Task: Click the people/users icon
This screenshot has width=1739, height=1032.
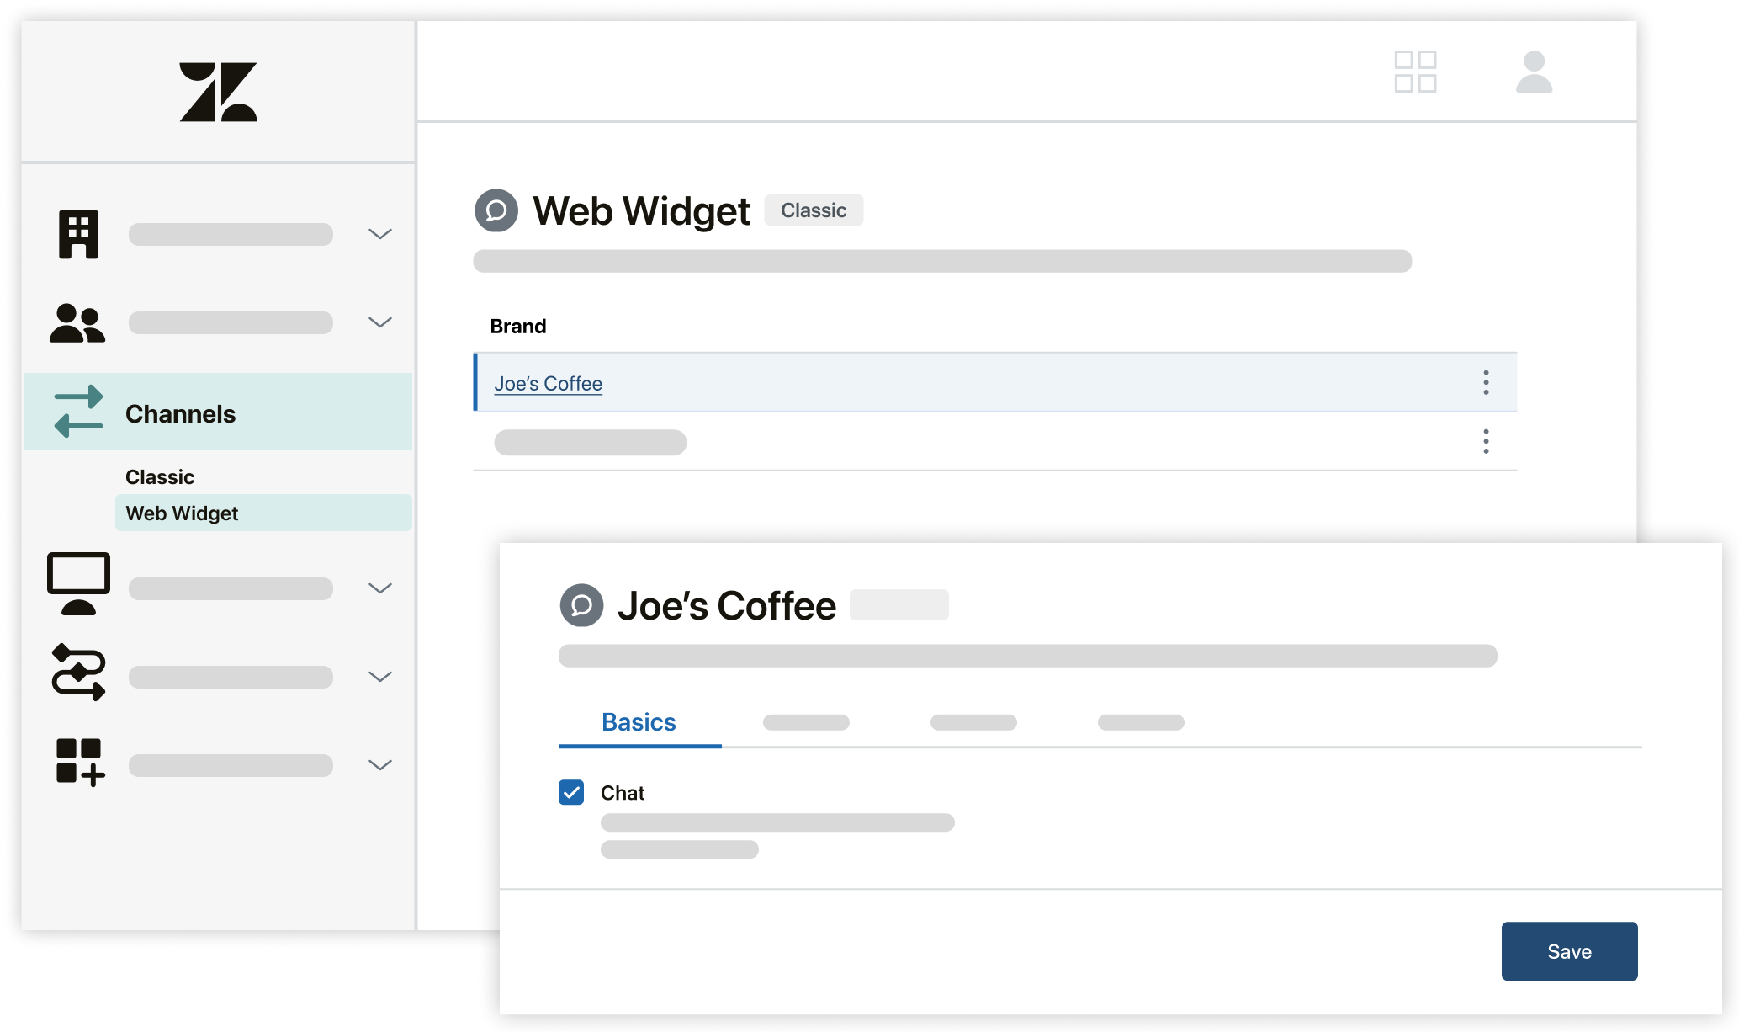Action: pos(76,322)
